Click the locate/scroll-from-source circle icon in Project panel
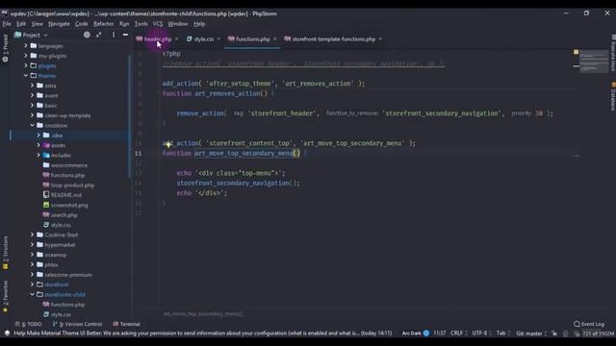 point(87,35)
